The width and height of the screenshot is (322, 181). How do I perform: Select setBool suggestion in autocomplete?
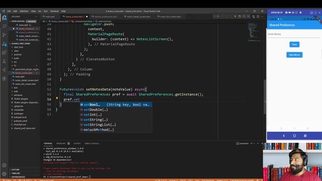click(x=116, y=105)
